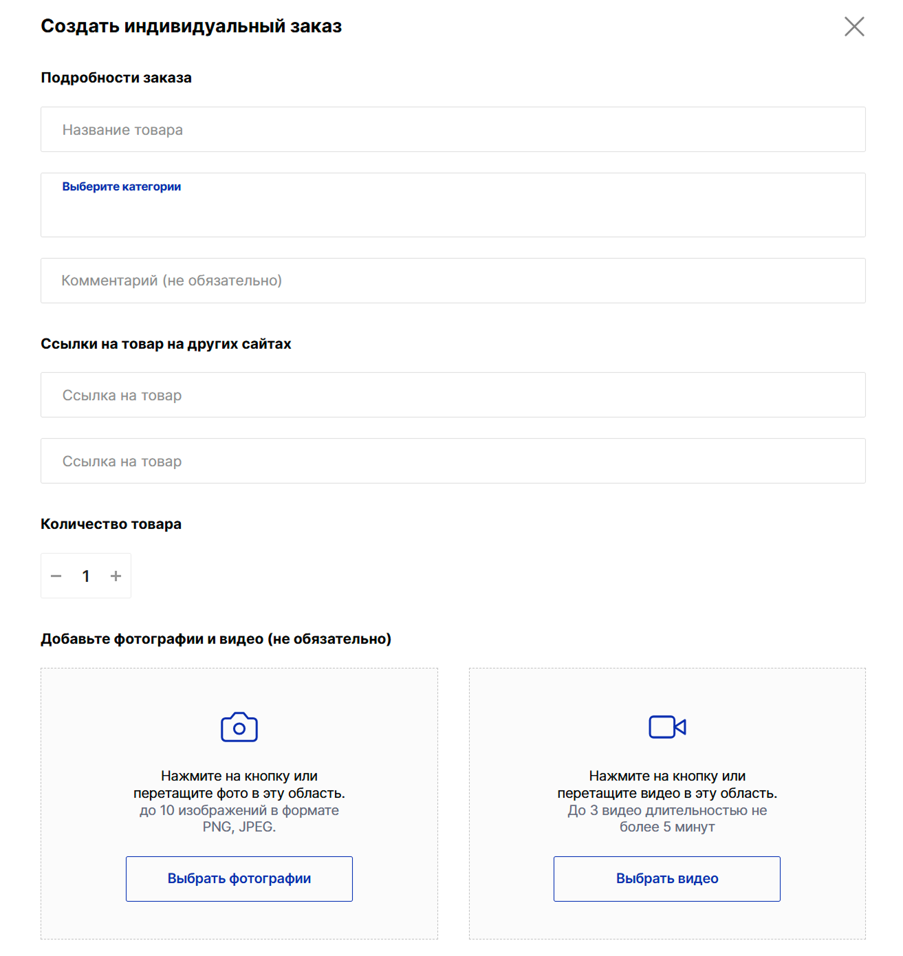Focus the 'Название товара' field
This screenshot has width=903, height=956.
click(453, 129)
